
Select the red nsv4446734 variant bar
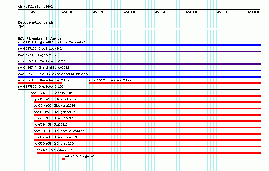[147, 134]
